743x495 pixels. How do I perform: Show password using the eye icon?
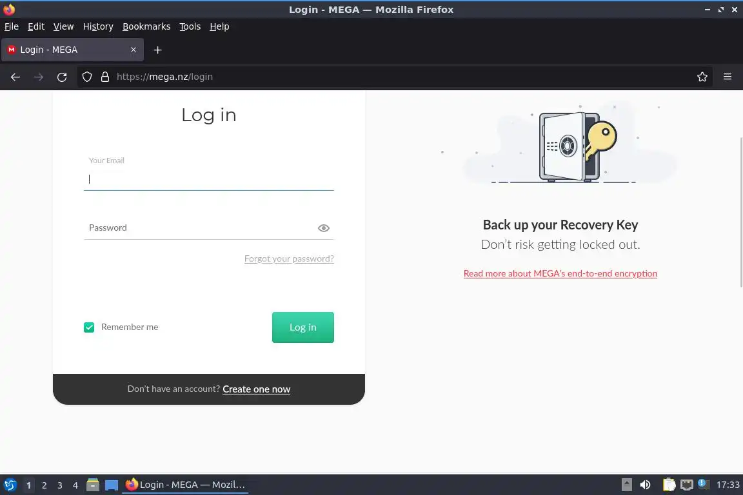pyautogui.click(x=324, y=228)
